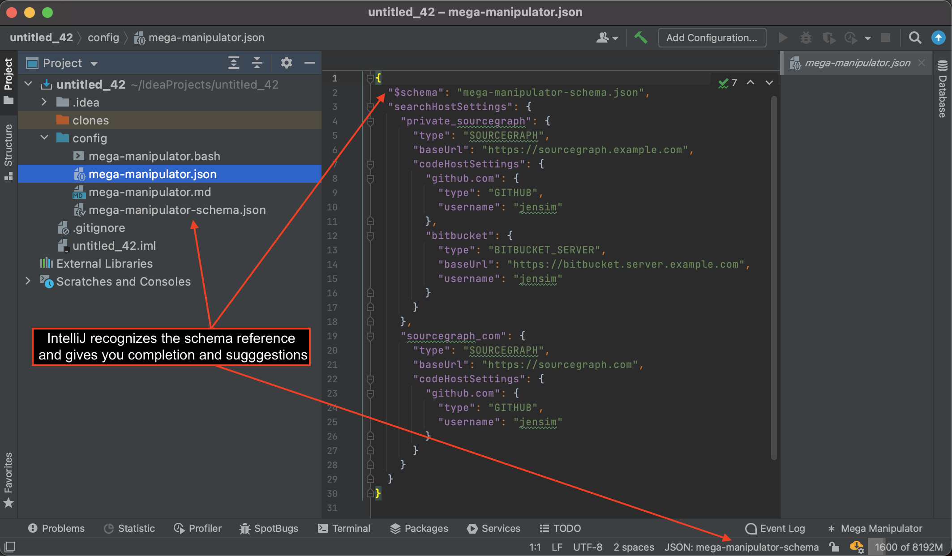Expand Scratches and Consoles node
This screenshot has height=556, width=952.
(28, 281)
